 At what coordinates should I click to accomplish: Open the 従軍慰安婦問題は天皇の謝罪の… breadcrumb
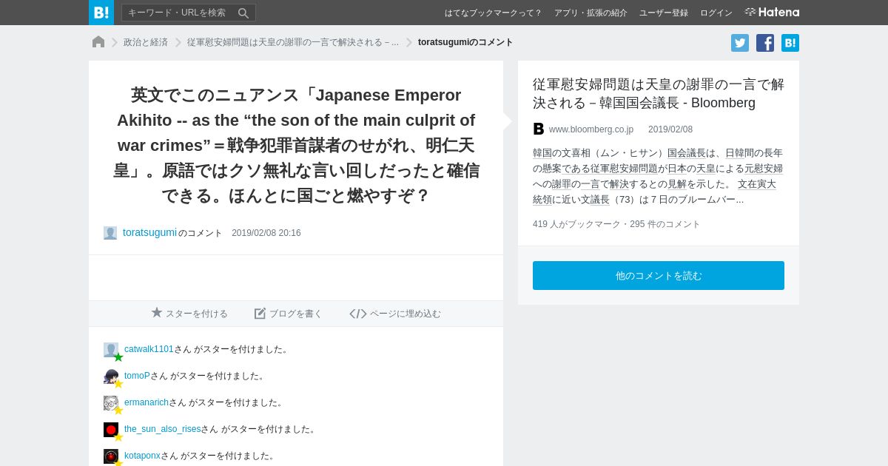(293, 42)
